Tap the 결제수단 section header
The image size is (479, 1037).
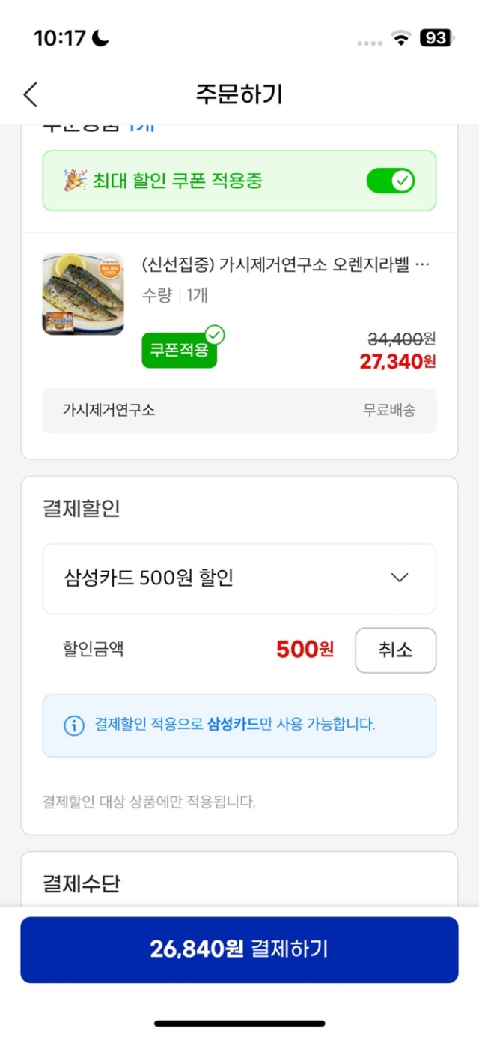pos(82,884)
